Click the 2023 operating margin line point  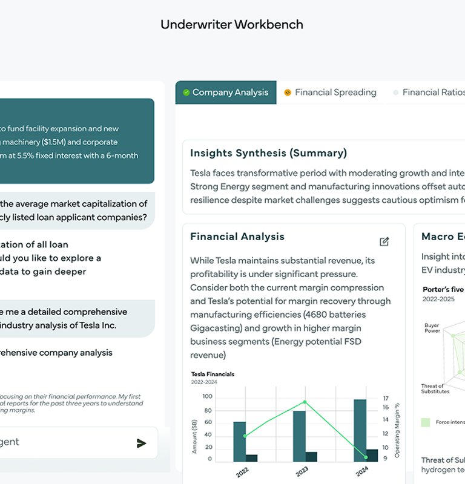click(305, 402)
